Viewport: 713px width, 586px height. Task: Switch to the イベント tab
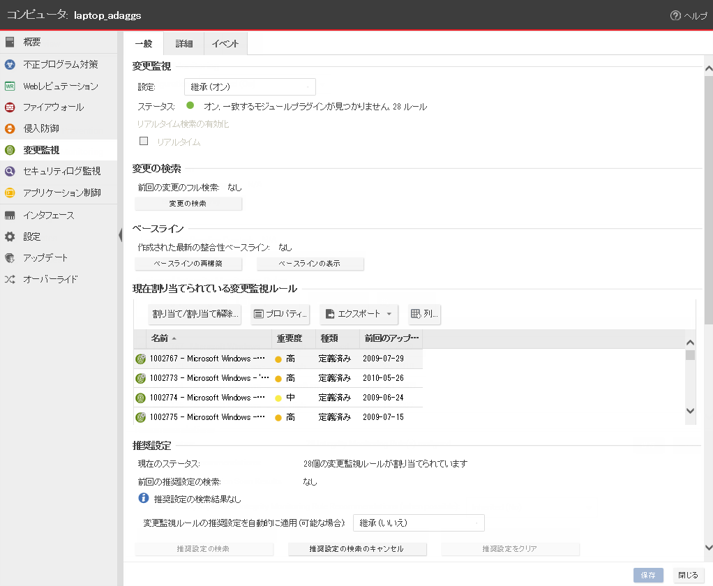click(x=225, y=43)
